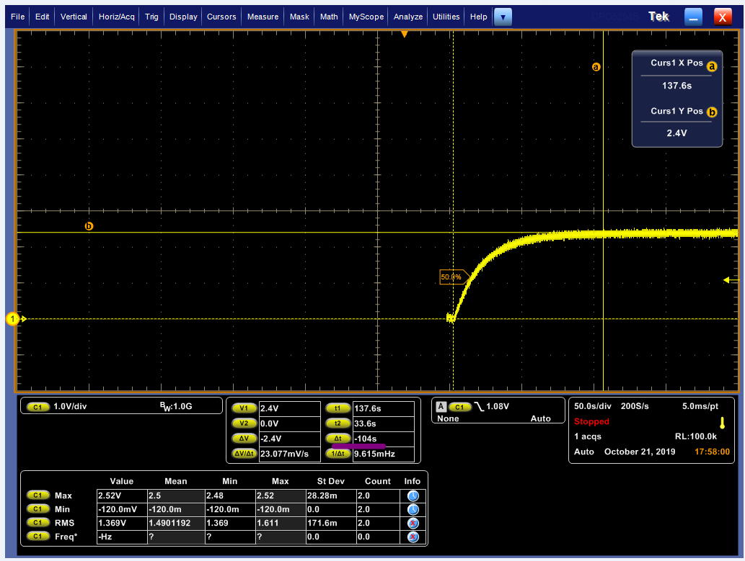Viewport: 745px width, 561px height.
Task: Click the Tek logo
Action: tap(658, 17)
